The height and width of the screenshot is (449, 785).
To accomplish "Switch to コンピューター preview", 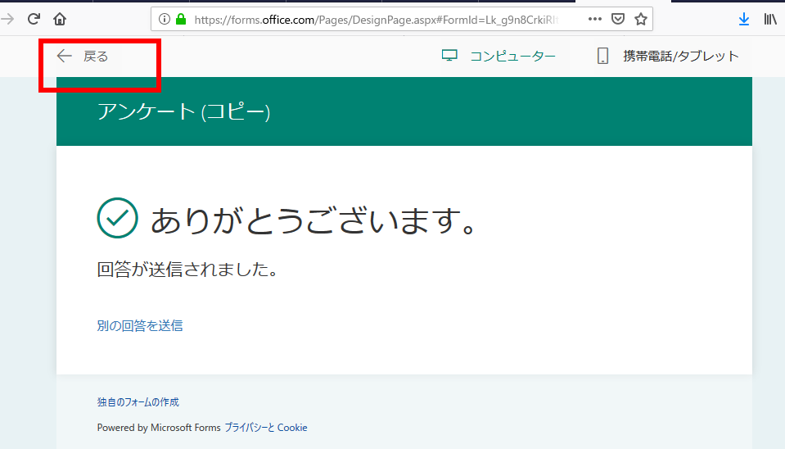I will [499, 56].
